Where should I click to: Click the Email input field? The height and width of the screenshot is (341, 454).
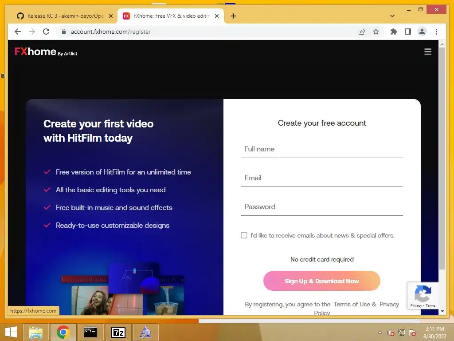[322, 178]
